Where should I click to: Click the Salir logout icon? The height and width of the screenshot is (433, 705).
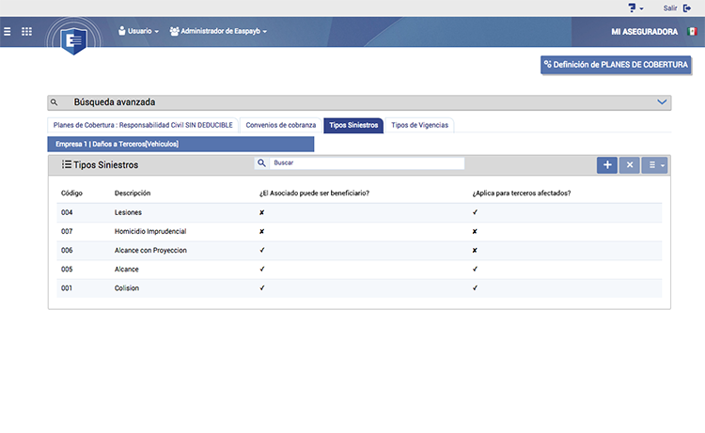[x=687, y=8]
